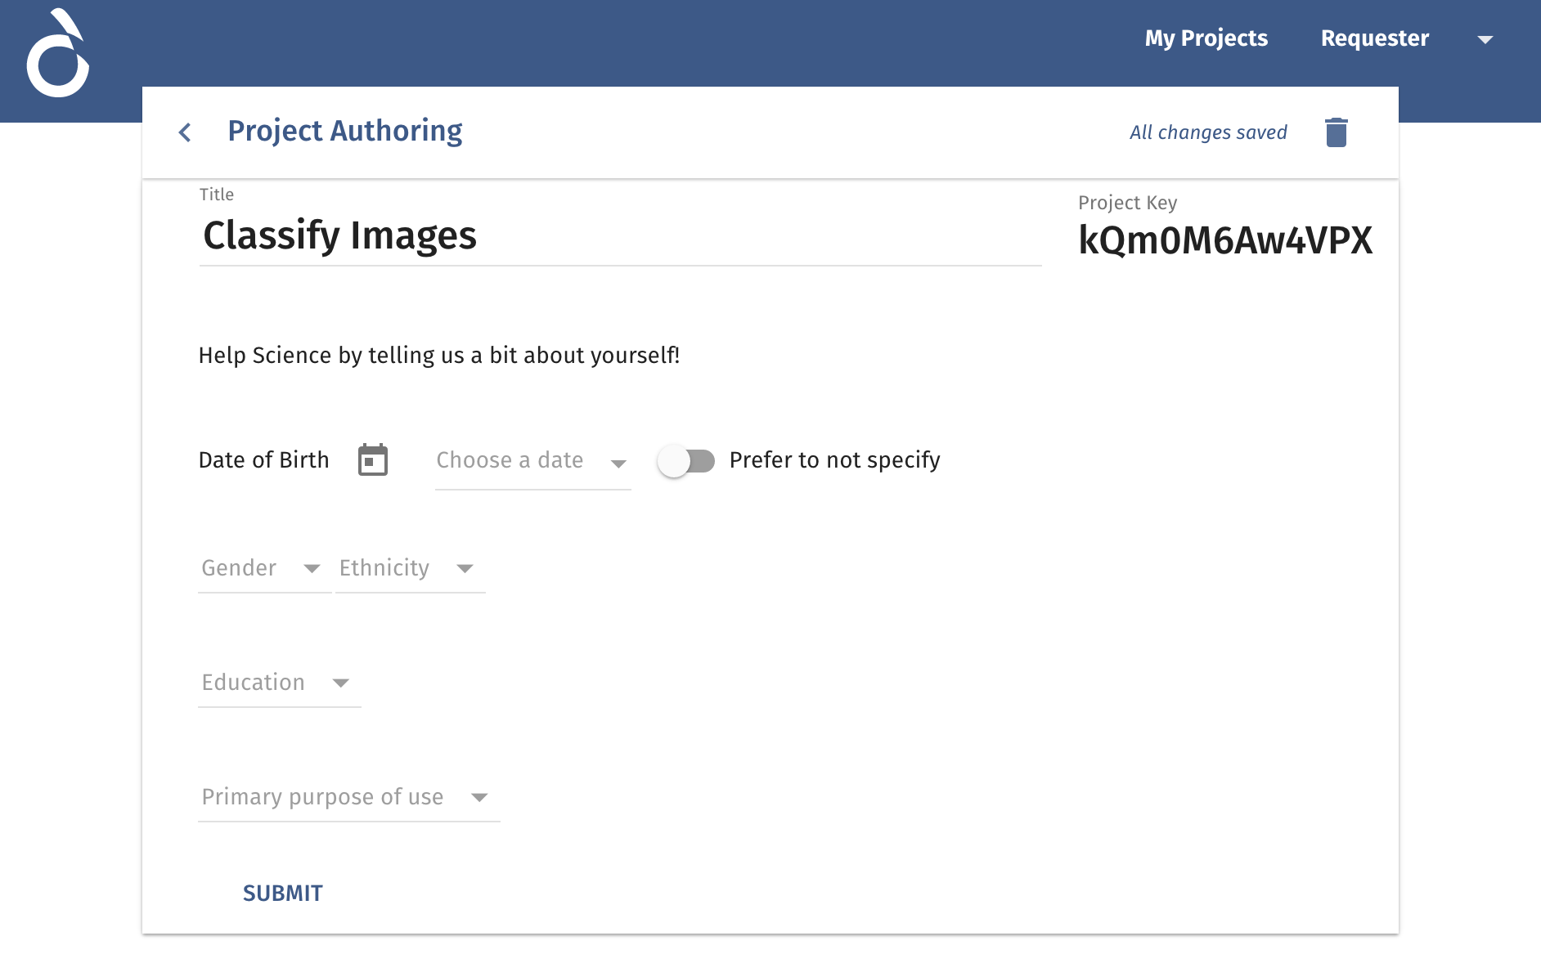
Task: Click the Date of Birth label
Action: pyautogui.click(x=263, y=460)
